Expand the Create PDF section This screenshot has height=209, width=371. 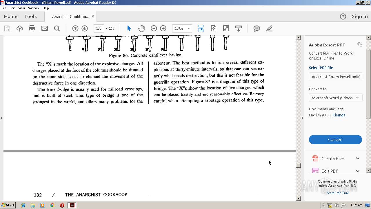click(x=358, y=158)
